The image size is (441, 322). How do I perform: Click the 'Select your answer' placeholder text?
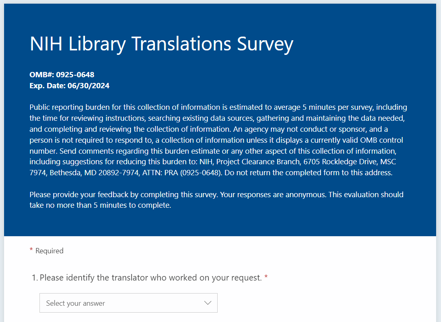tap(76, 303)
